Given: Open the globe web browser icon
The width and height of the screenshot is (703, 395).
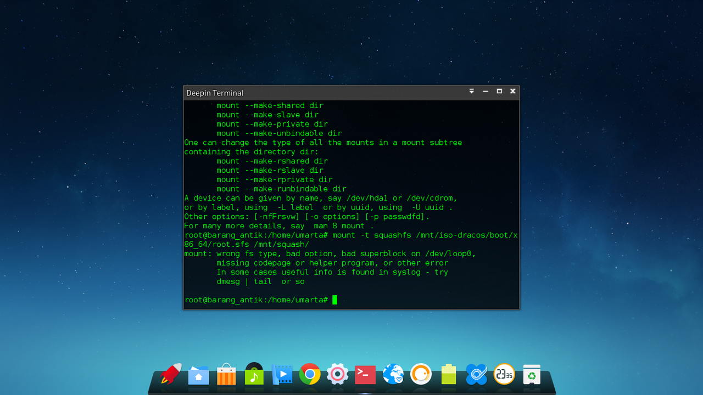Looking at the screenshot, I should 393,375.
